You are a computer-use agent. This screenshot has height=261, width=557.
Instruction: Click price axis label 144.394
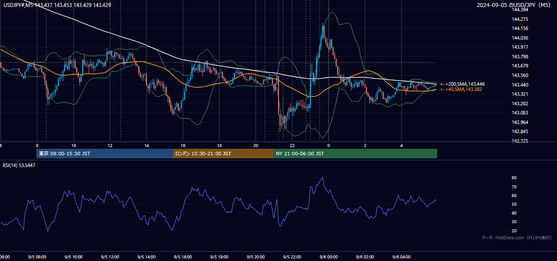coord(520,10)
